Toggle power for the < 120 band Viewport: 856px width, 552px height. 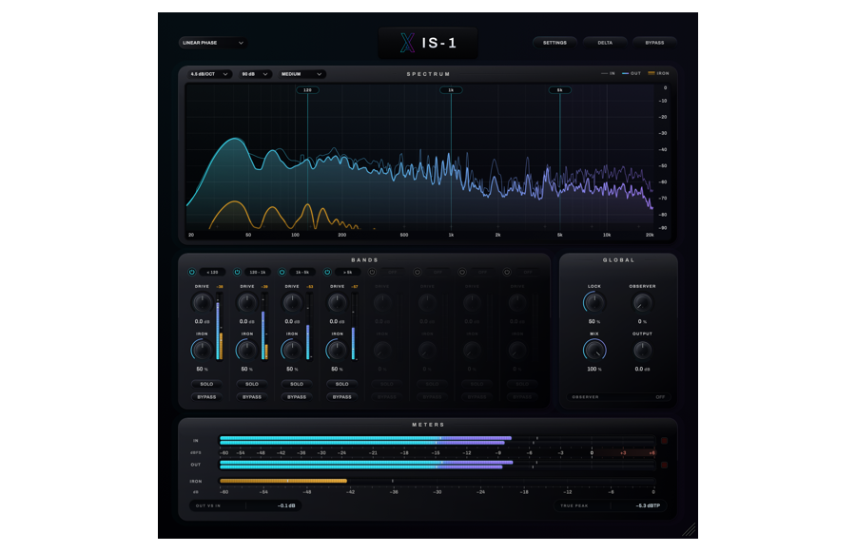[191, 272]
